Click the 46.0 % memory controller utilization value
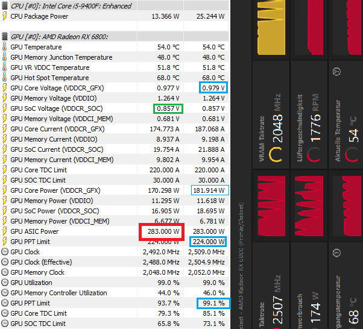This screenshot has height=329, width=363. tap(213, 293)
